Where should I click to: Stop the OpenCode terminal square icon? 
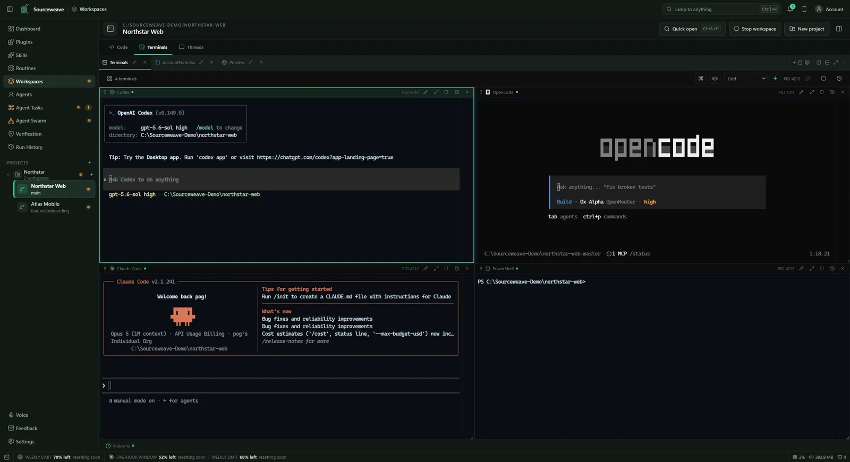point(822,92)
